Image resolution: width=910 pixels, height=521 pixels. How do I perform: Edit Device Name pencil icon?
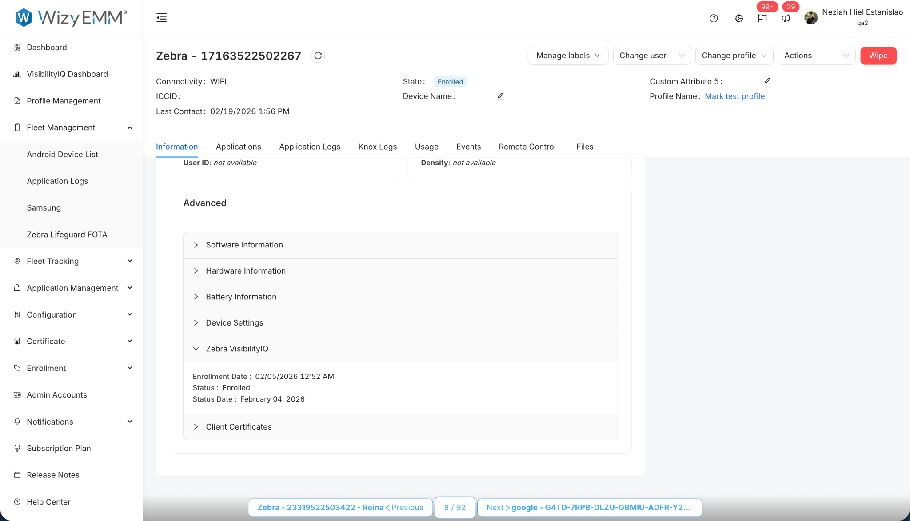[500, 96]
